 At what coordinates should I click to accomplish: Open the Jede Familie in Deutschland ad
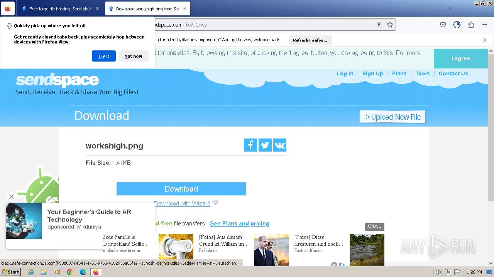click(126, 240)
